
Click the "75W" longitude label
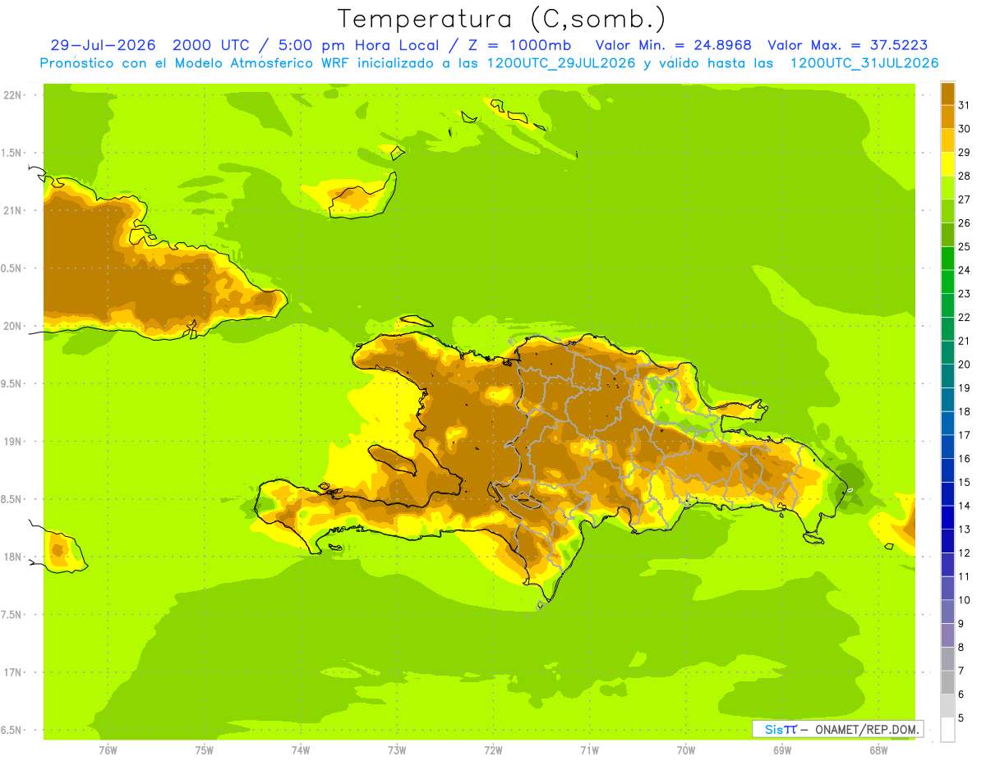coord(205,751)
